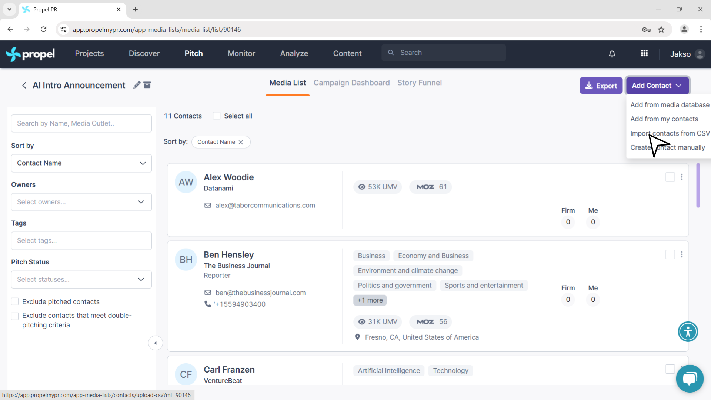Open Alex Woodie's three-dot options menu
The width and height of the screenshot is (711, 400).
[x=682, y=177]
